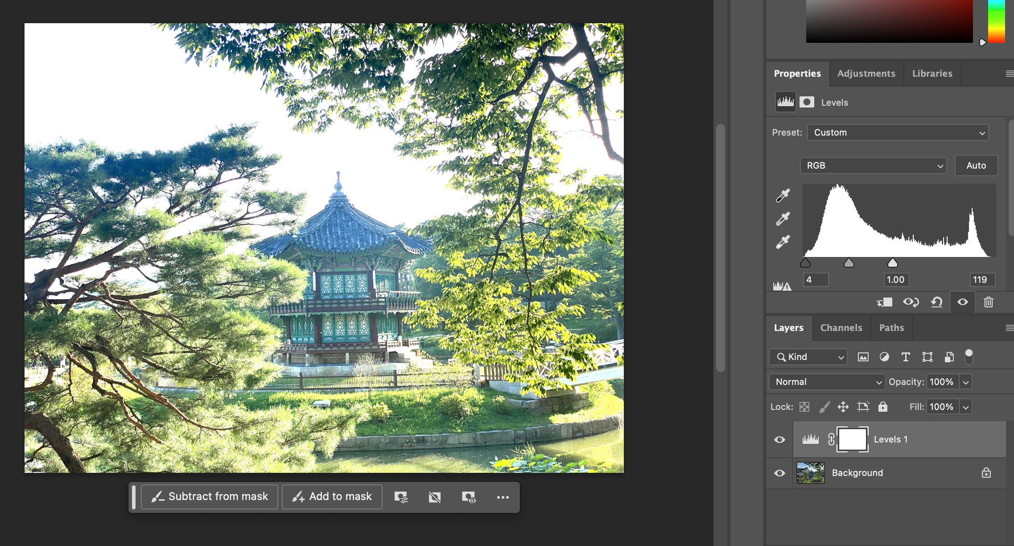Open the contextual bar more options
This screenshot has width=1014, height=546.
[503, 497]
